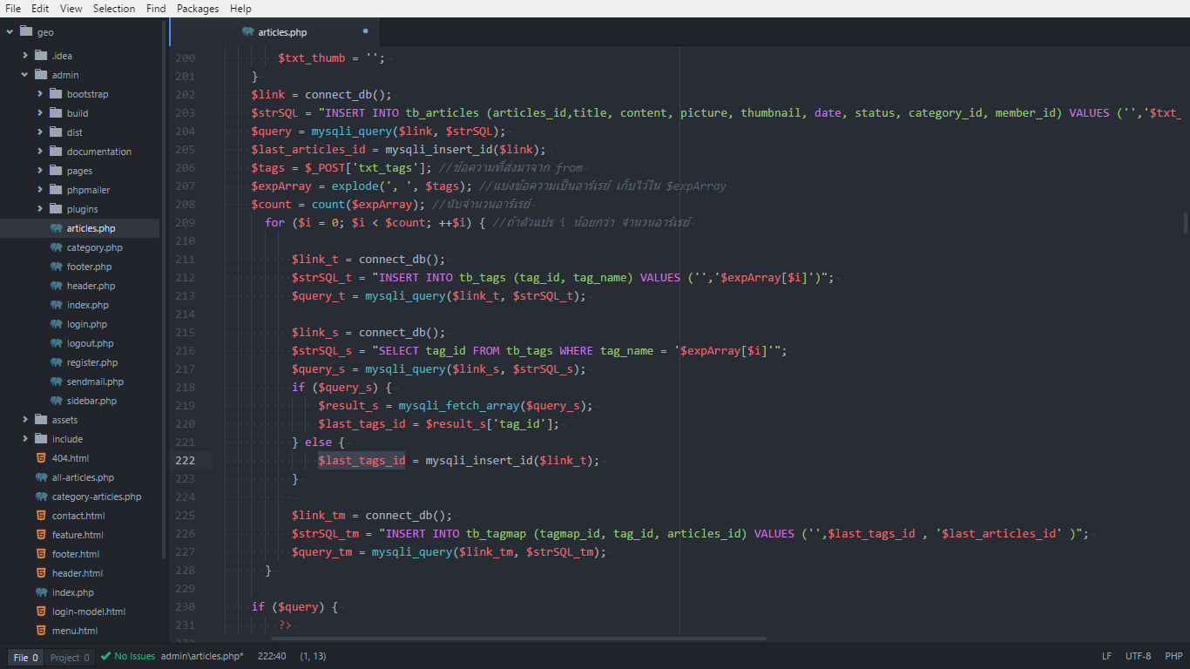Screen dimensions: 1190x669
Task: Collapse the geo project root
Action: [x=10, y=32]
